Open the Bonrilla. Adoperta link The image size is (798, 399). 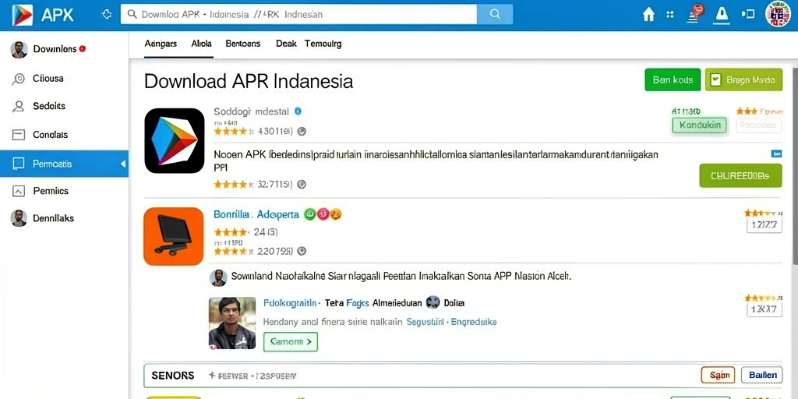point(256,214)
